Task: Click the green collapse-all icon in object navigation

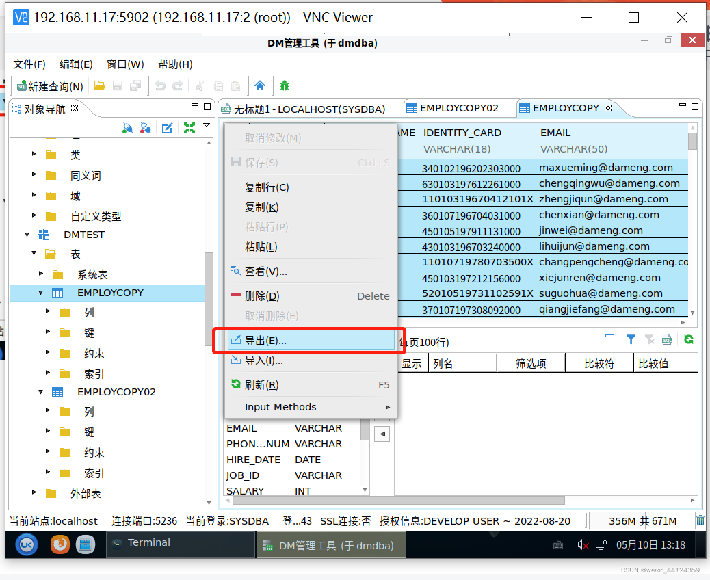Action: tap(189, 127)
